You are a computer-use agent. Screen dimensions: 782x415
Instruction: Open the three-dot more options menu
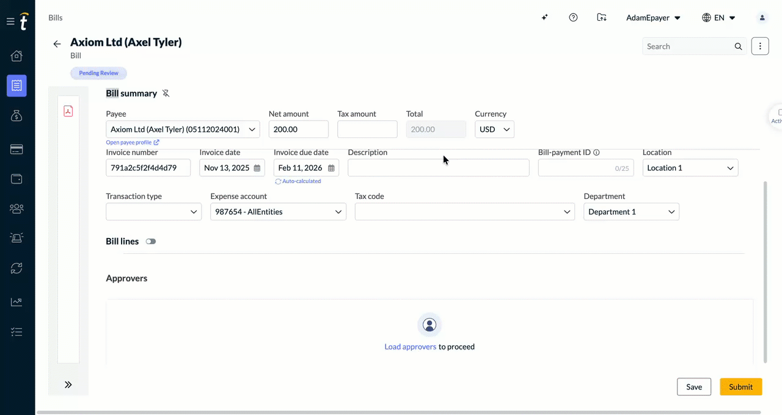point(760,46)
